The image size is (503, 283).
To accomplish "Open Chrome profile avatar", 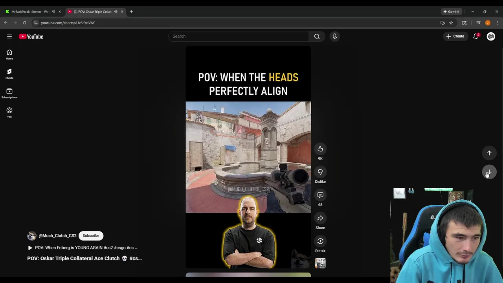I will (488, 23).
